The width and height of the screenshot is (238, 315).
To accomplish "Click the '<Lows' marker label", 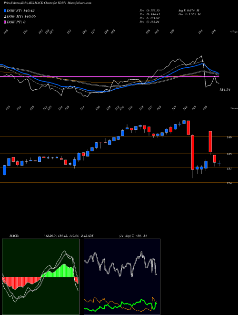I will [234, 108].
